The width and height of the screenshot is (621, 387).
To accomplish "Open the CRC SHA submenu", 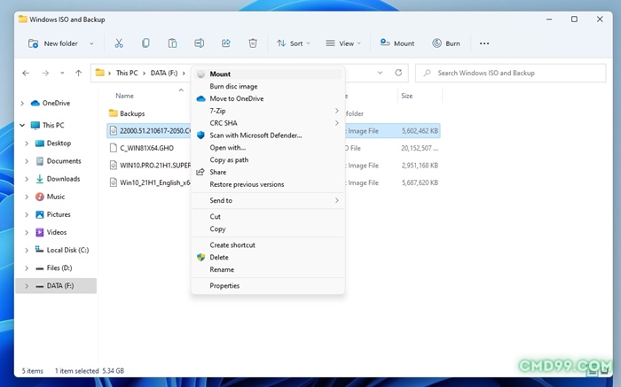I will point(268,123).
